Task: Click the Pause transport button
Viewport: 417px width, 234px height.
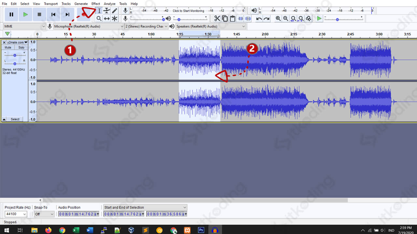Action: tap(11, 14)
